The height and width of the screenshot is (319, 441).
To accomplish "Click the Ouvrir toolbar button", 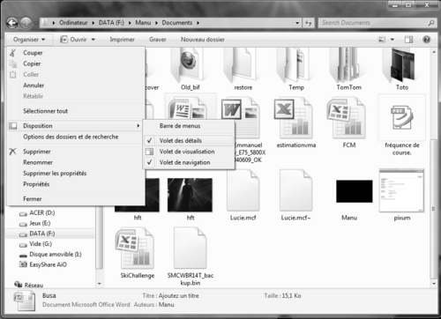I will (x=73, y=40).
